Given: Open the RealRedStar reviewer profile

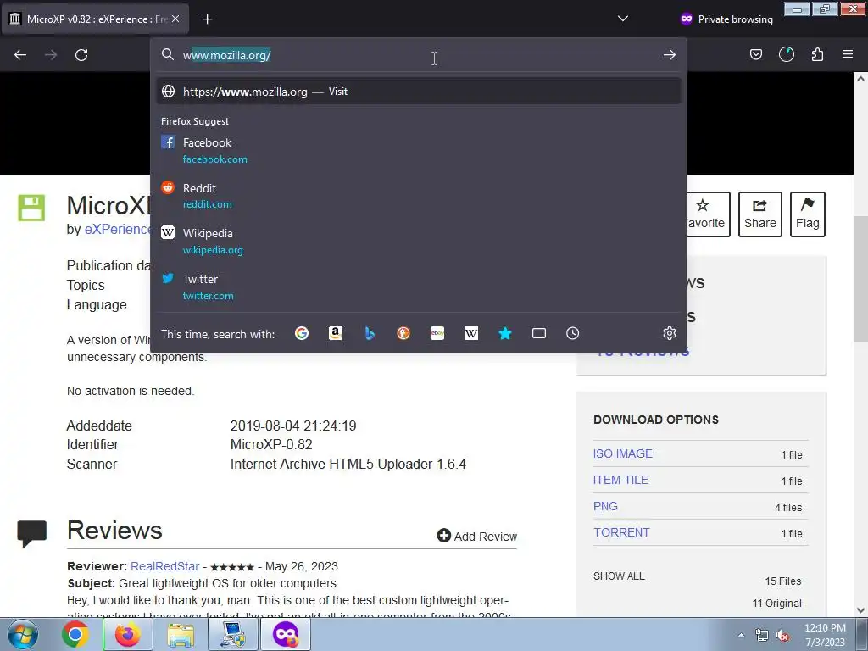Looking at the screenshot, I should tap(164, 566).
